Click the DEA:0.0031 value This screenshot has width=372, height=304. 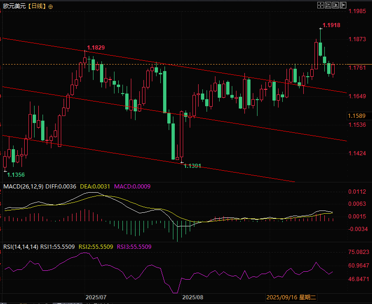95,187
